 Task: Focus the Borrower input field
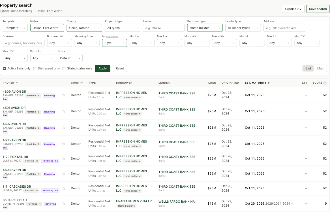pyautogui.click(x=23, y=43)
